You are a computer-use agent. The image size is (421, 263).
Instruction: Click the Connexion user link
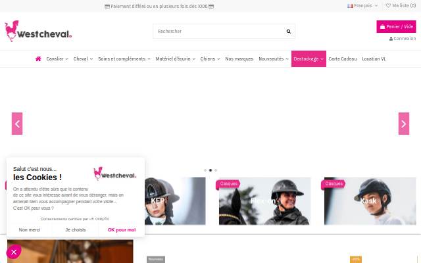[x=403, y=39]
